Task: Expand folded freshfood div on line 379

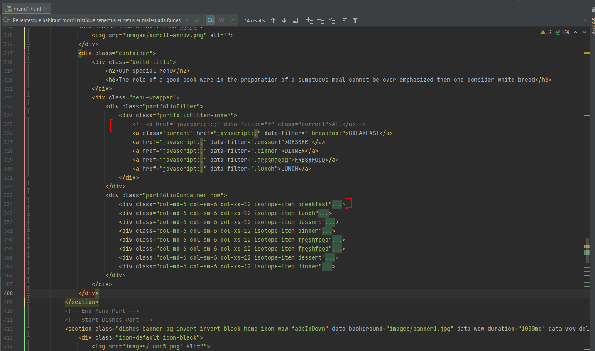Action: tap(337, 249)
